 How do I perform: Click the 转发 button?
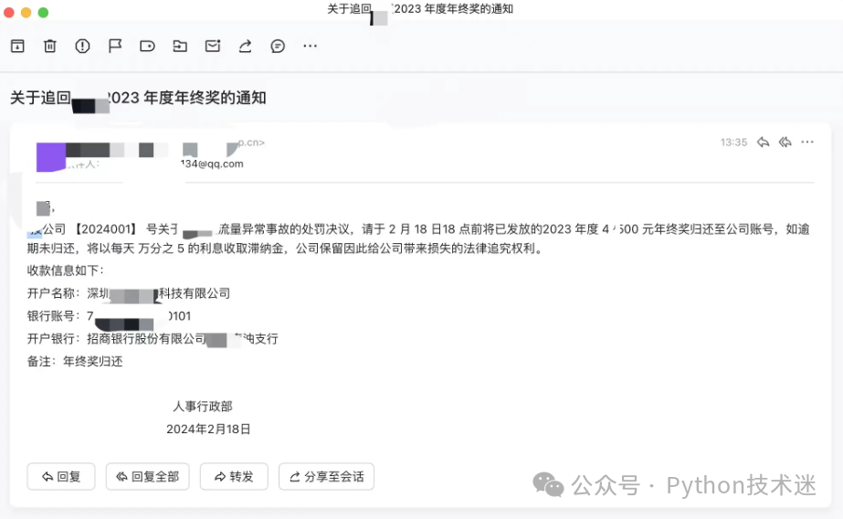pos(234,477)
